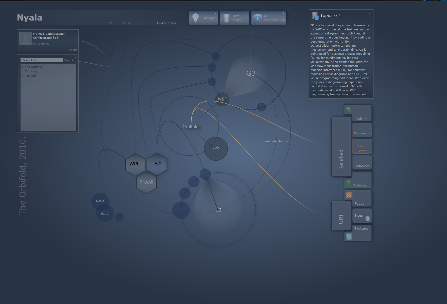
Task: Close the user profile panel
Action: 76,33
